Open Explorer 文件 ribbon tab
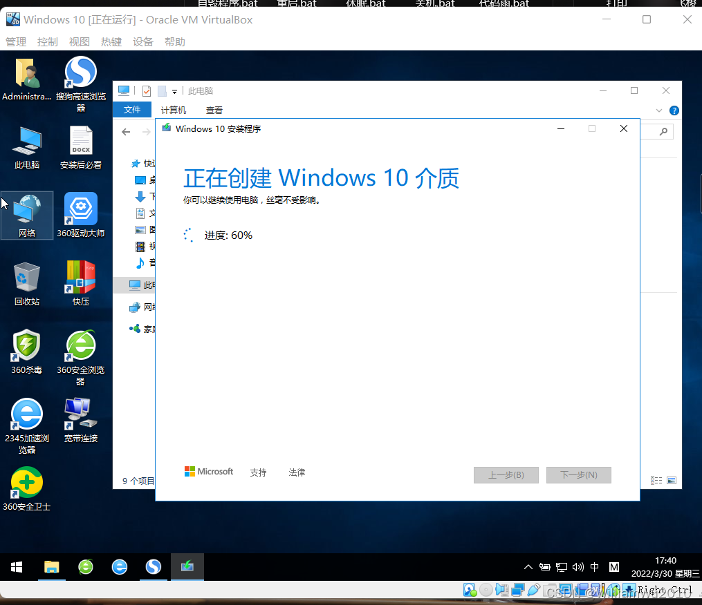The image size is (702, 605). (132, 110)
